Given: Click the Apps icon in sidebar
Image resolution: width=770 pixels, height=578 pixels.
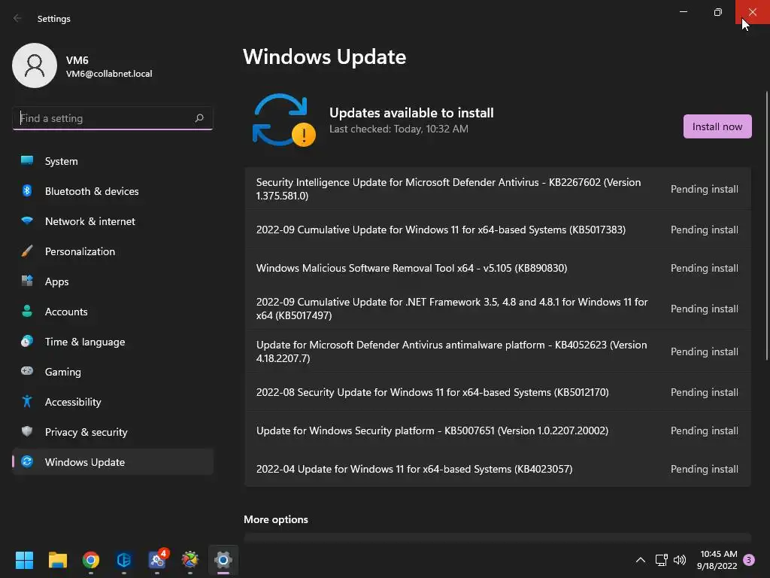Looking at the screenshot, I should (x=27, y=281).
